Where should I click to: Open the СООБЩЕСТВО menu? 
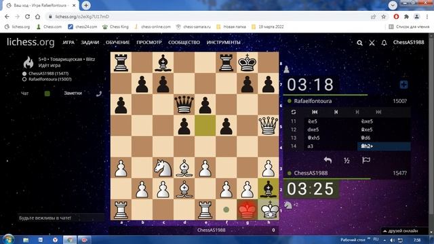point(184,42)
